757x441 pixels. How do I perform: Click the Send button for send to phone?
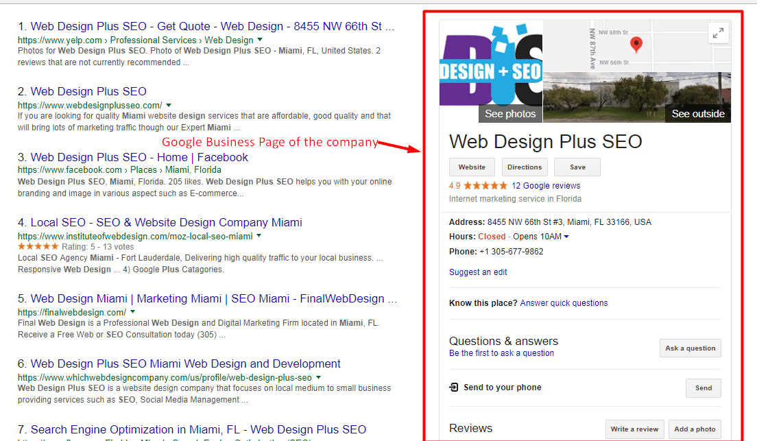pos(704,388)
